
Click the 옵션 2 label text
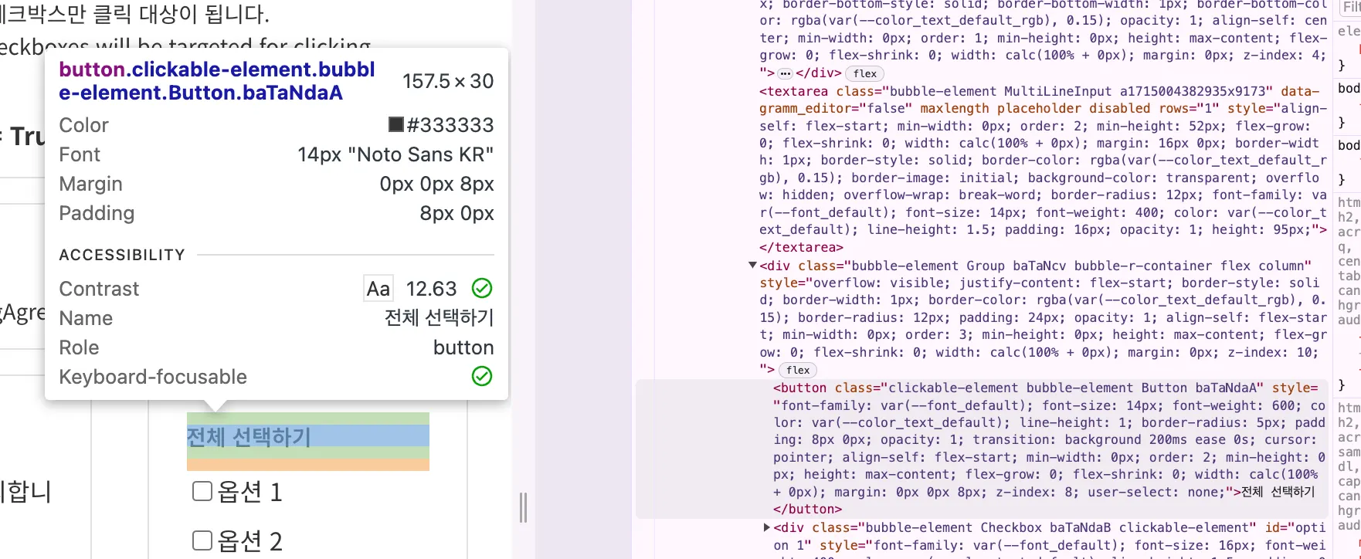coord(250,541)
